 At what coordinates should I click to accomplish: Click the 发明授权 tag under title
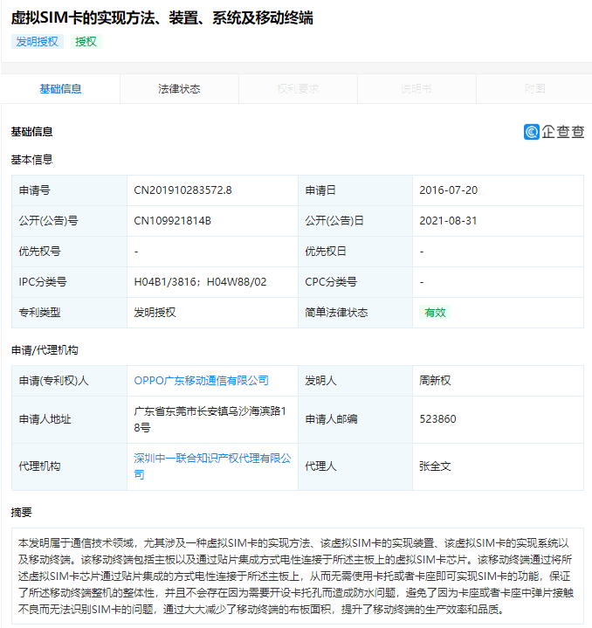click(x=38, y=41)
